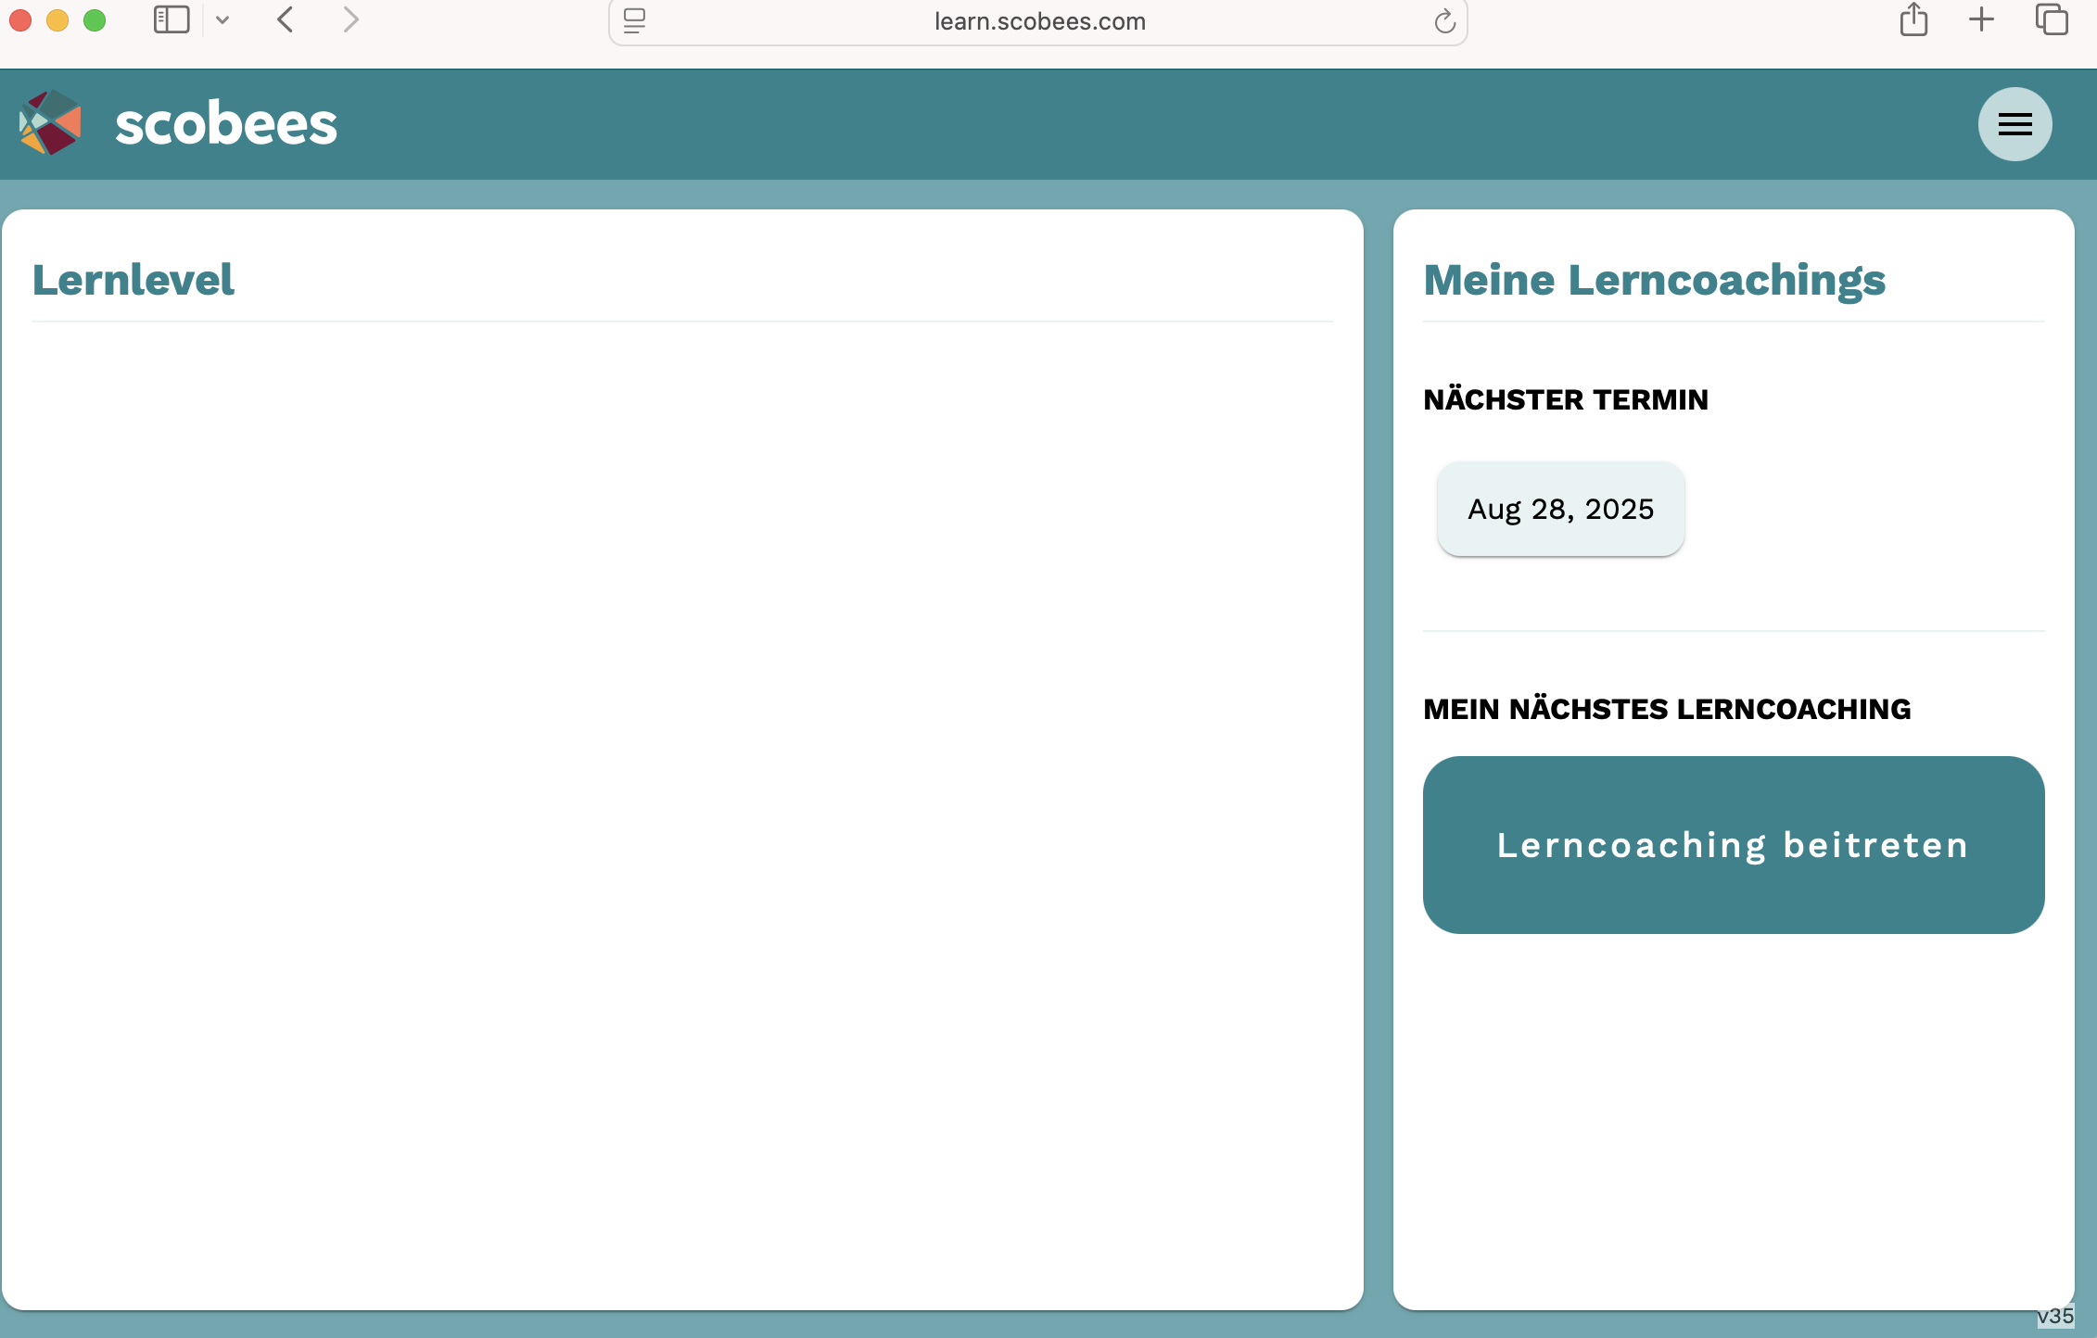
Task: Click the scobees wordmark text
Action: click(225, 123)
